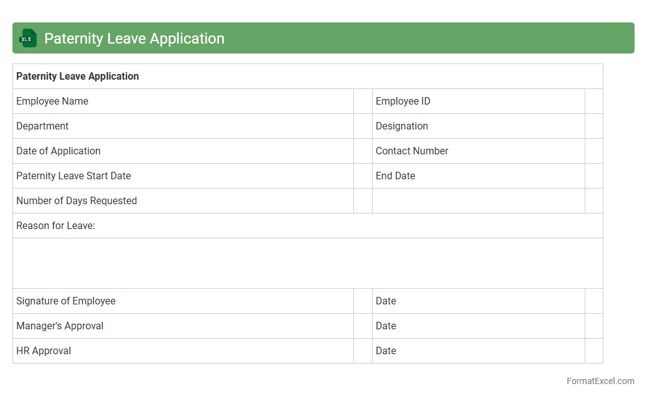The height and width of the screenshot is (399, 647).
Task: Click the Designation field label
Action: pyautogui.click(x=402, y=126)
